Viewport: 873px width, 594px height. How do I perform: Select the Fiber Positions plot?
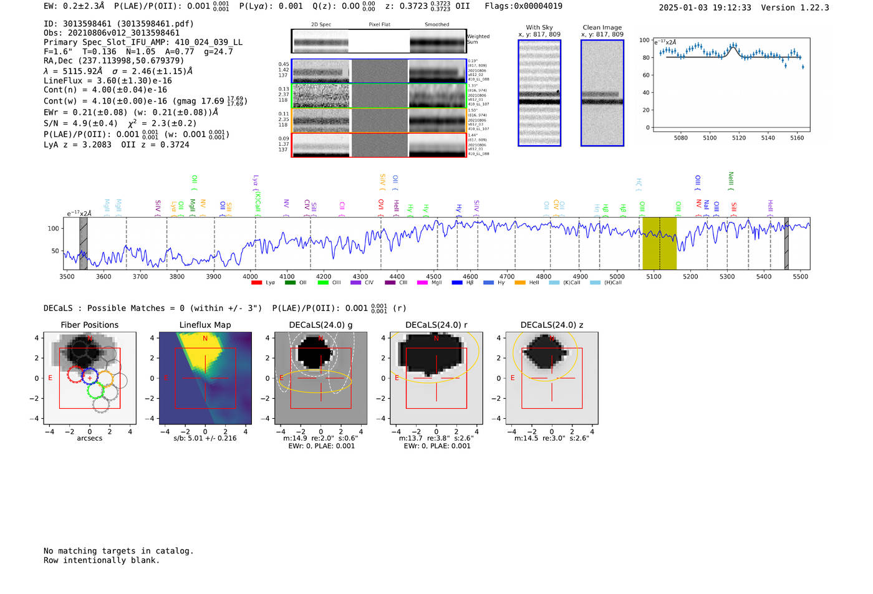click(x=90, y=378)
